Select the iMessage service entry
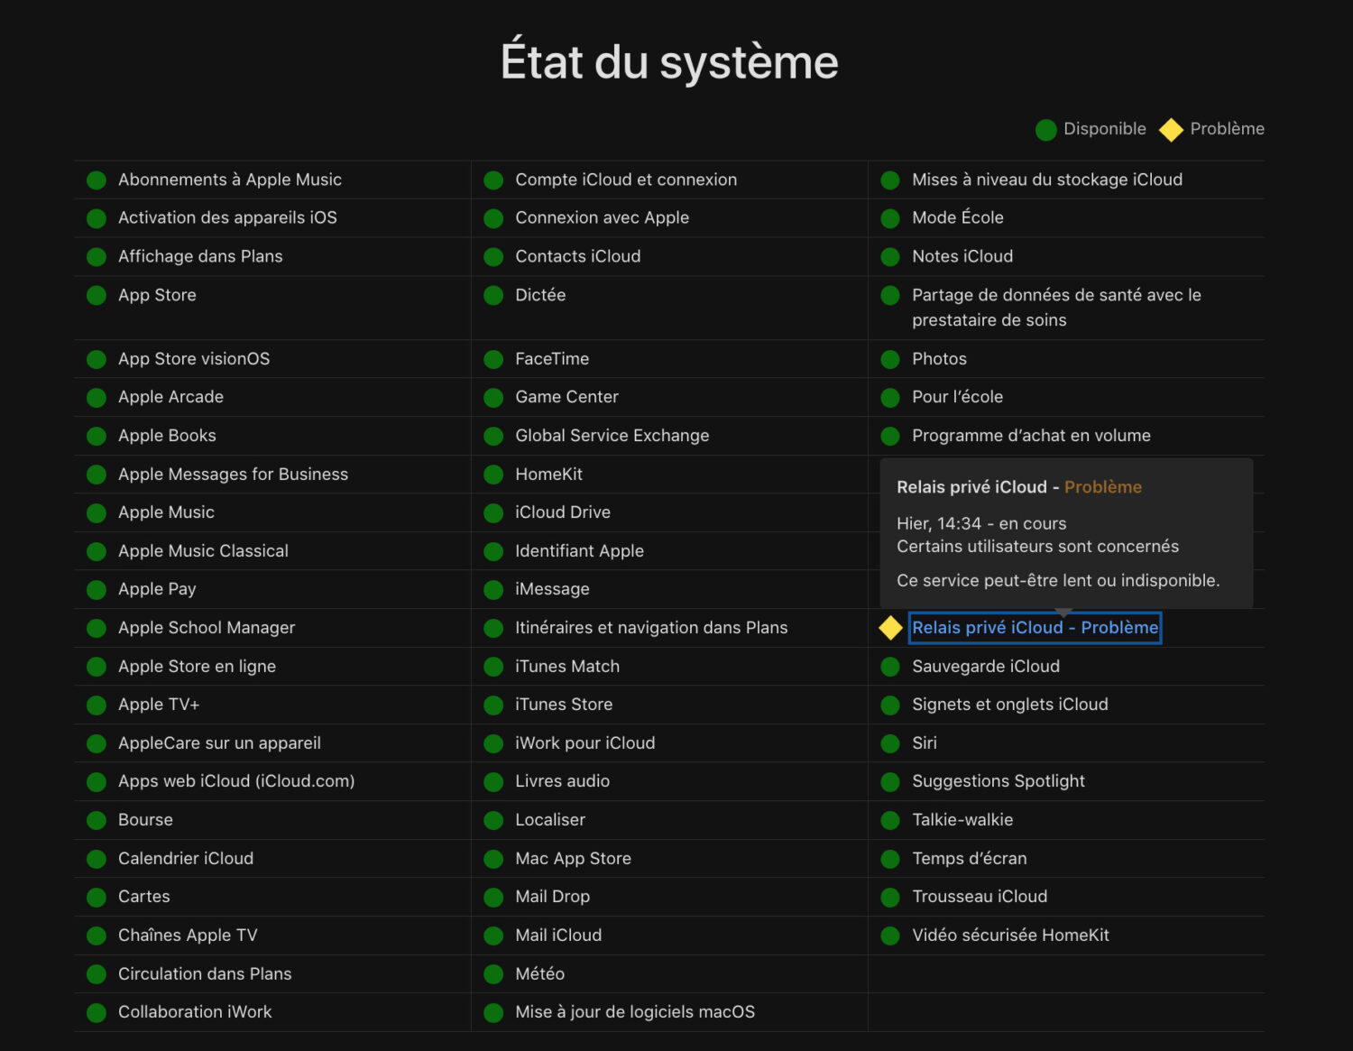The height and width of the screenshot is (1051, 1353). coord(552,589)
